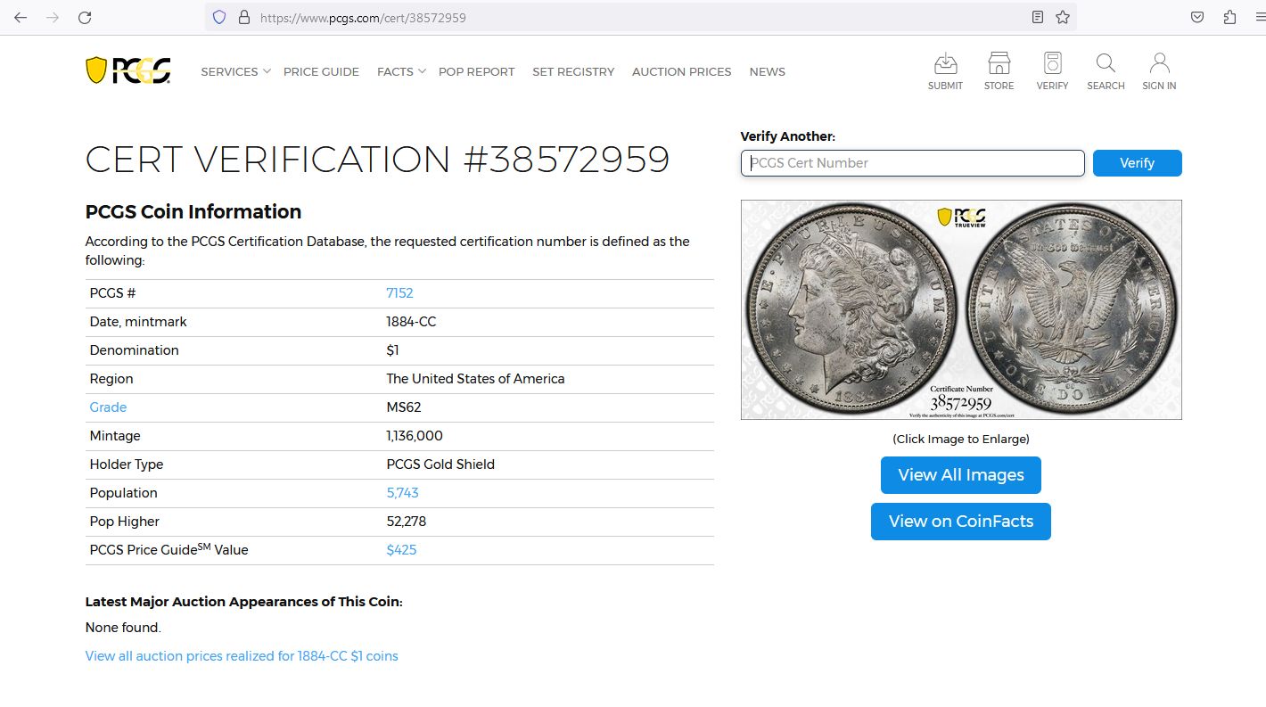Click the browser address bar URL
The image size is (1266, 707).
click(x=363, y=17)
